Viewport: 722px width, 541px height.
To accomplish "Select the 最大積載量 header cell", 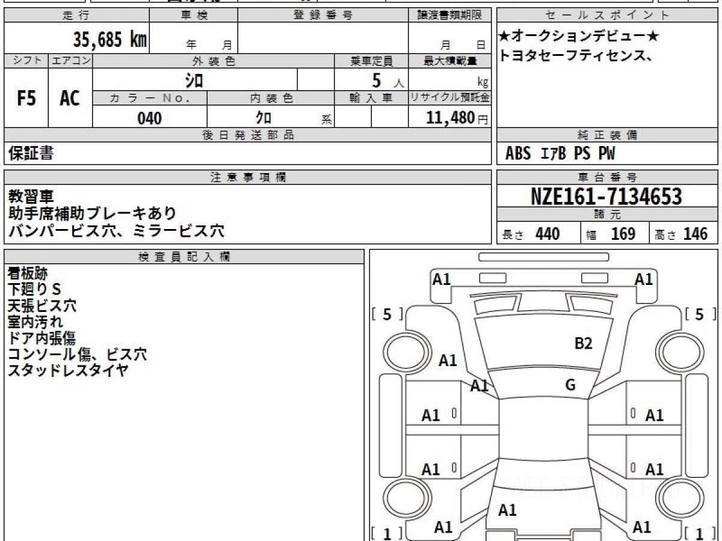I will pyautogui.click(x=450, y=61).
